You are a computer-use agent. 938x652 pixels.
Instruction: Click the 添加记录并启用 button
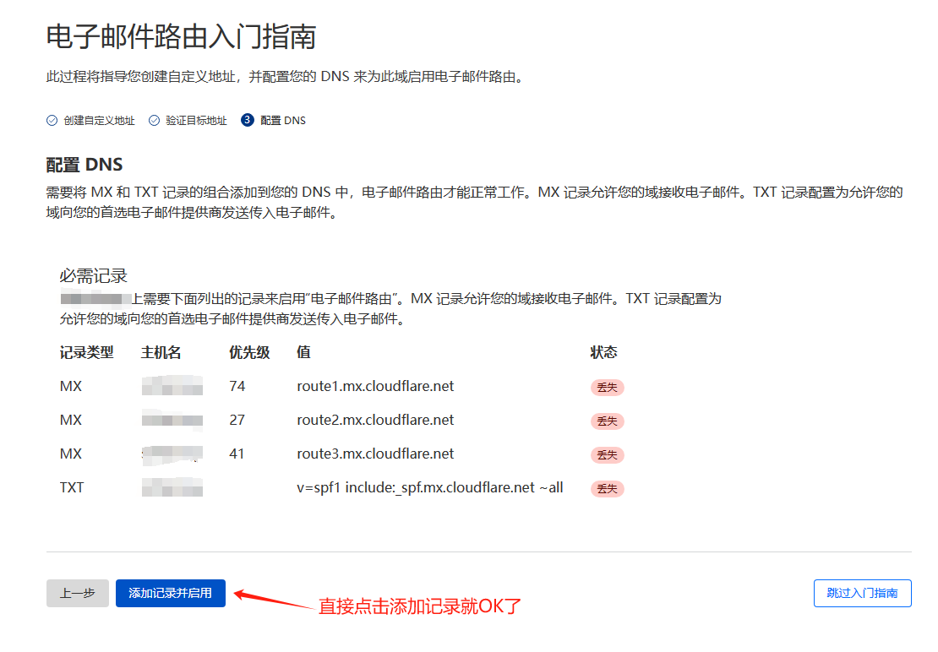(x=171, y=593)
